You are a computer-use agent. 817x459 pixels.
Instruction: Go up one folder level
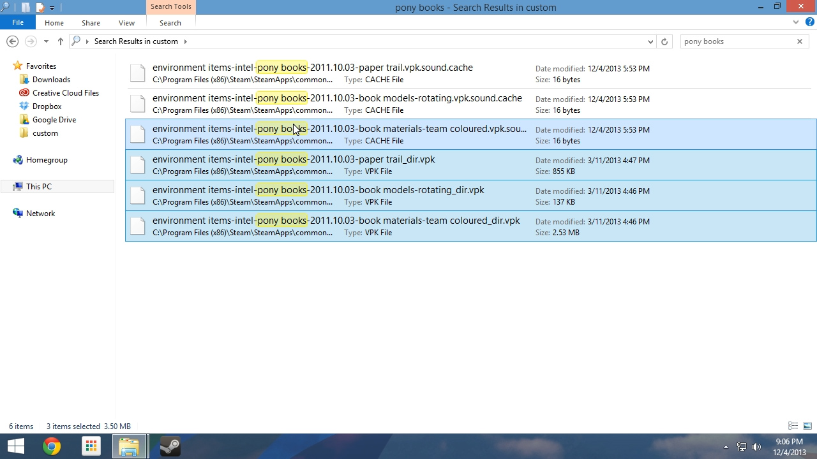point(60,41)
